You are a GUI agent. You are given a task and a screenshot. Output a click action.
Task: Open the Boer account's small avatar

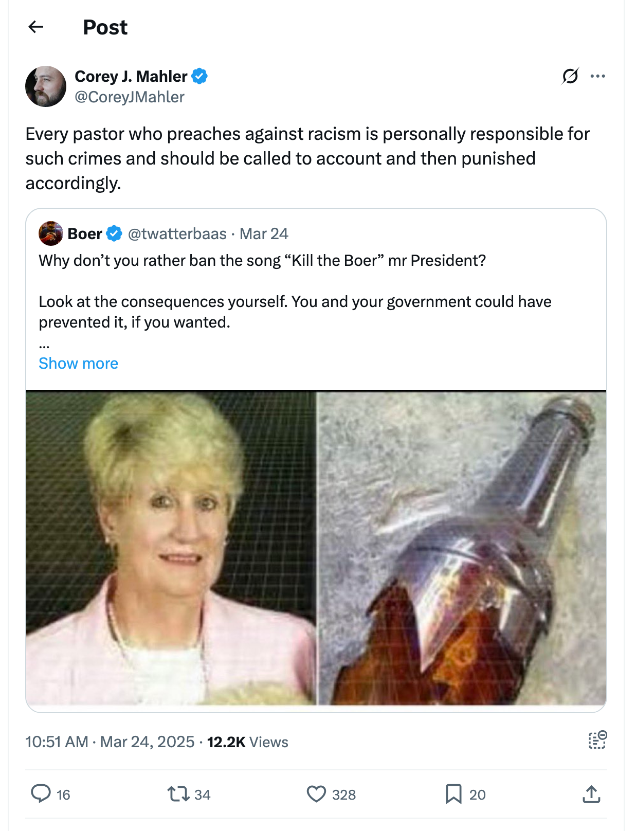[x=50, y=233]
